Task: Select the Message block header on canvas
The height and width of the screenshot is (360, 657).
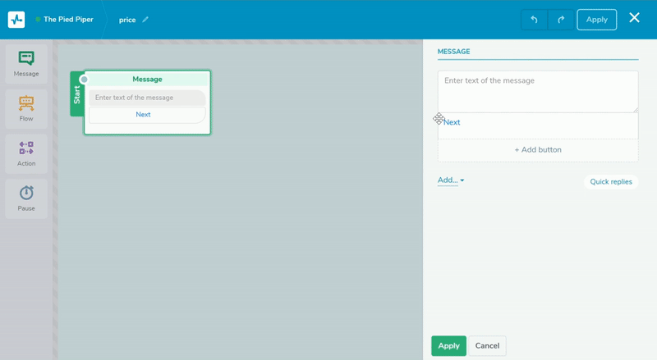Action: 147,79
